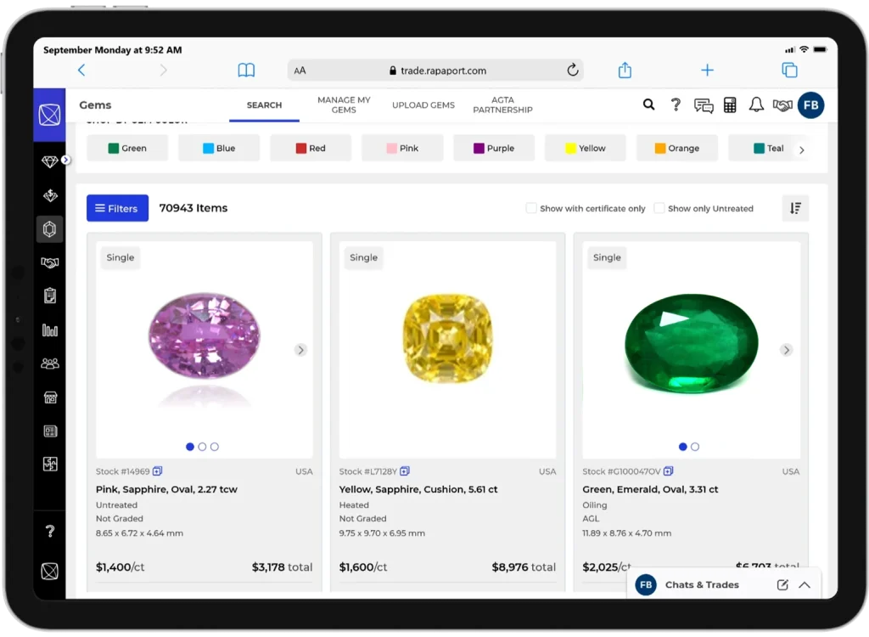Viewport: 869px width, 637px height.
Task: Show all tabs with the overlapping squares icon
Action: point(789,70)
